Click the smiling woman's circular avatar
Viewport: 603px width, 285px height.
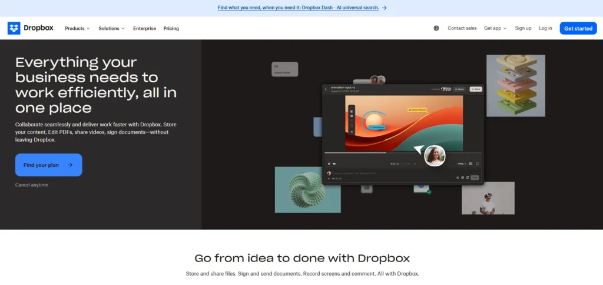pyautogui.click(x=435, y=155)
